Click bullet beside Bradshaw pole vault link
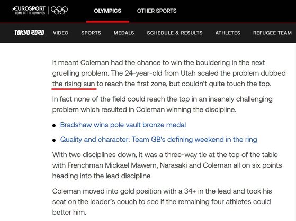Screen dimensions: 296x221 [x=54, y=126]
